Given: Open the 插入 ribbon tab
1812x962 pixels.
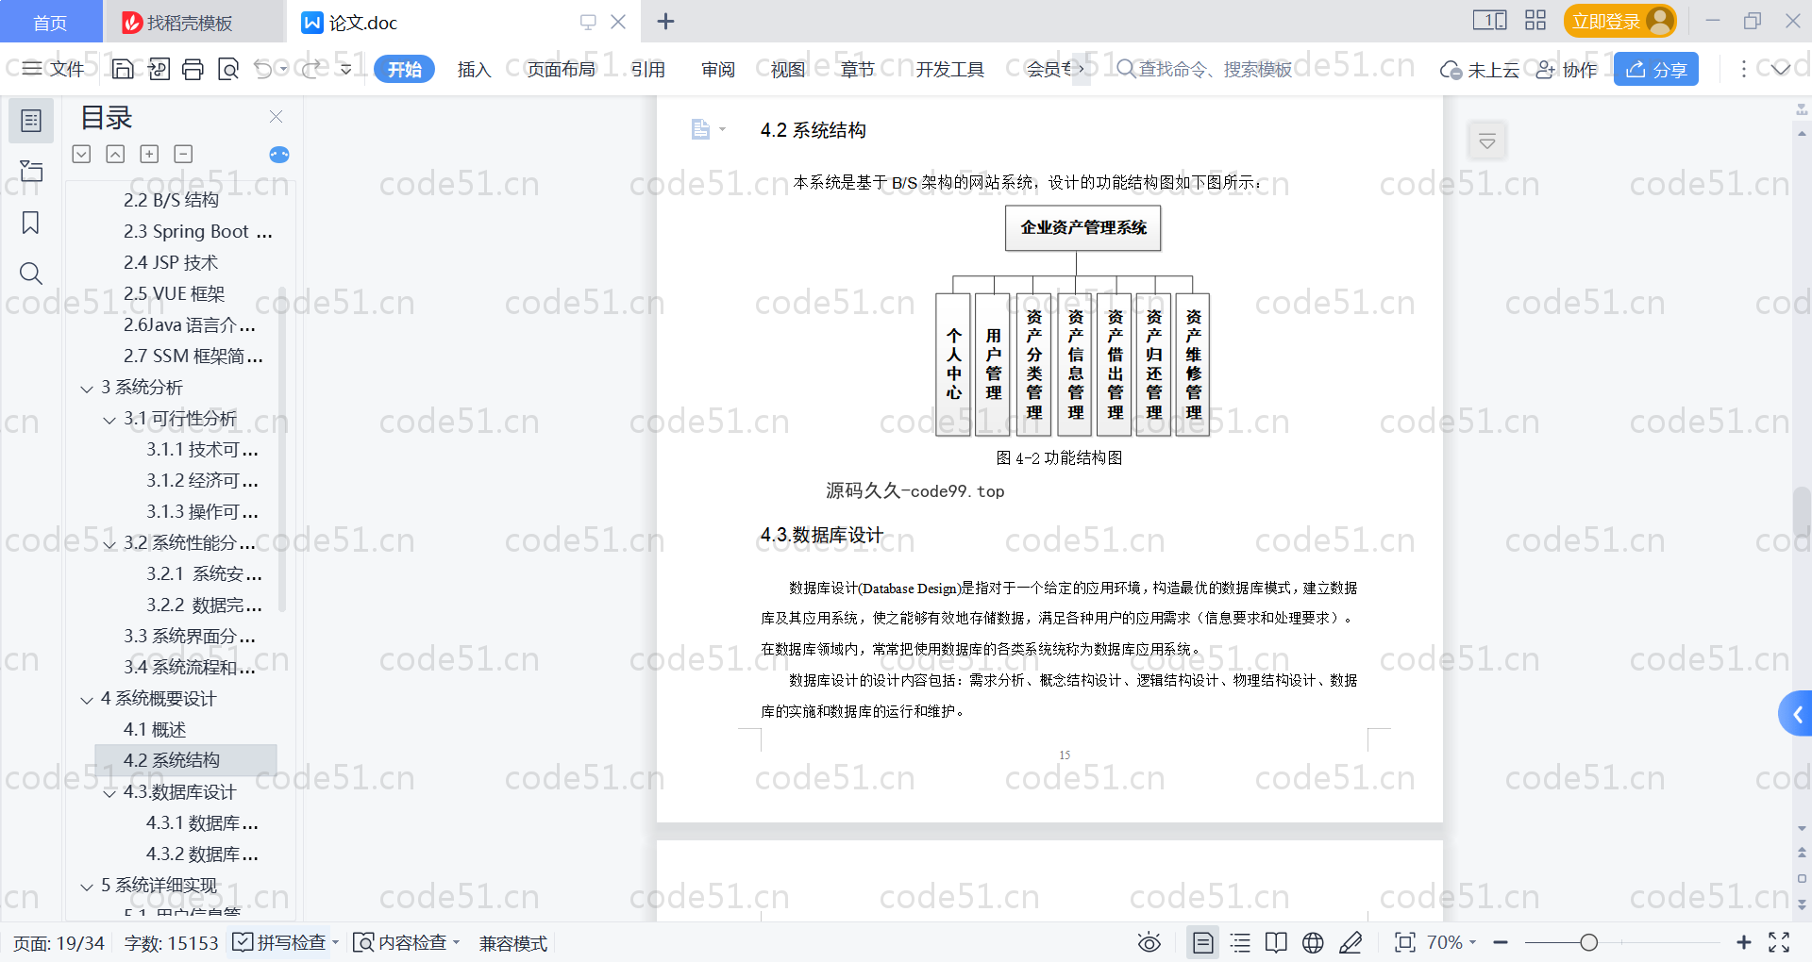Looking at the screenshot, I should [474, 69].
